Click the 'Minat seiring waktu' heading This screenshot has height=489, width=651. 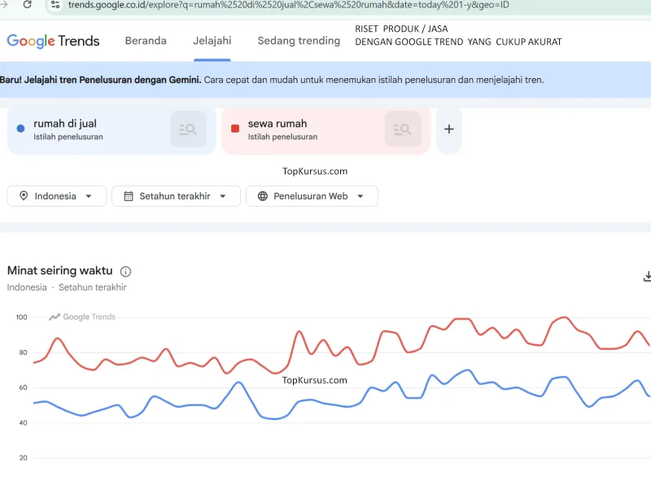click(59, 271)
